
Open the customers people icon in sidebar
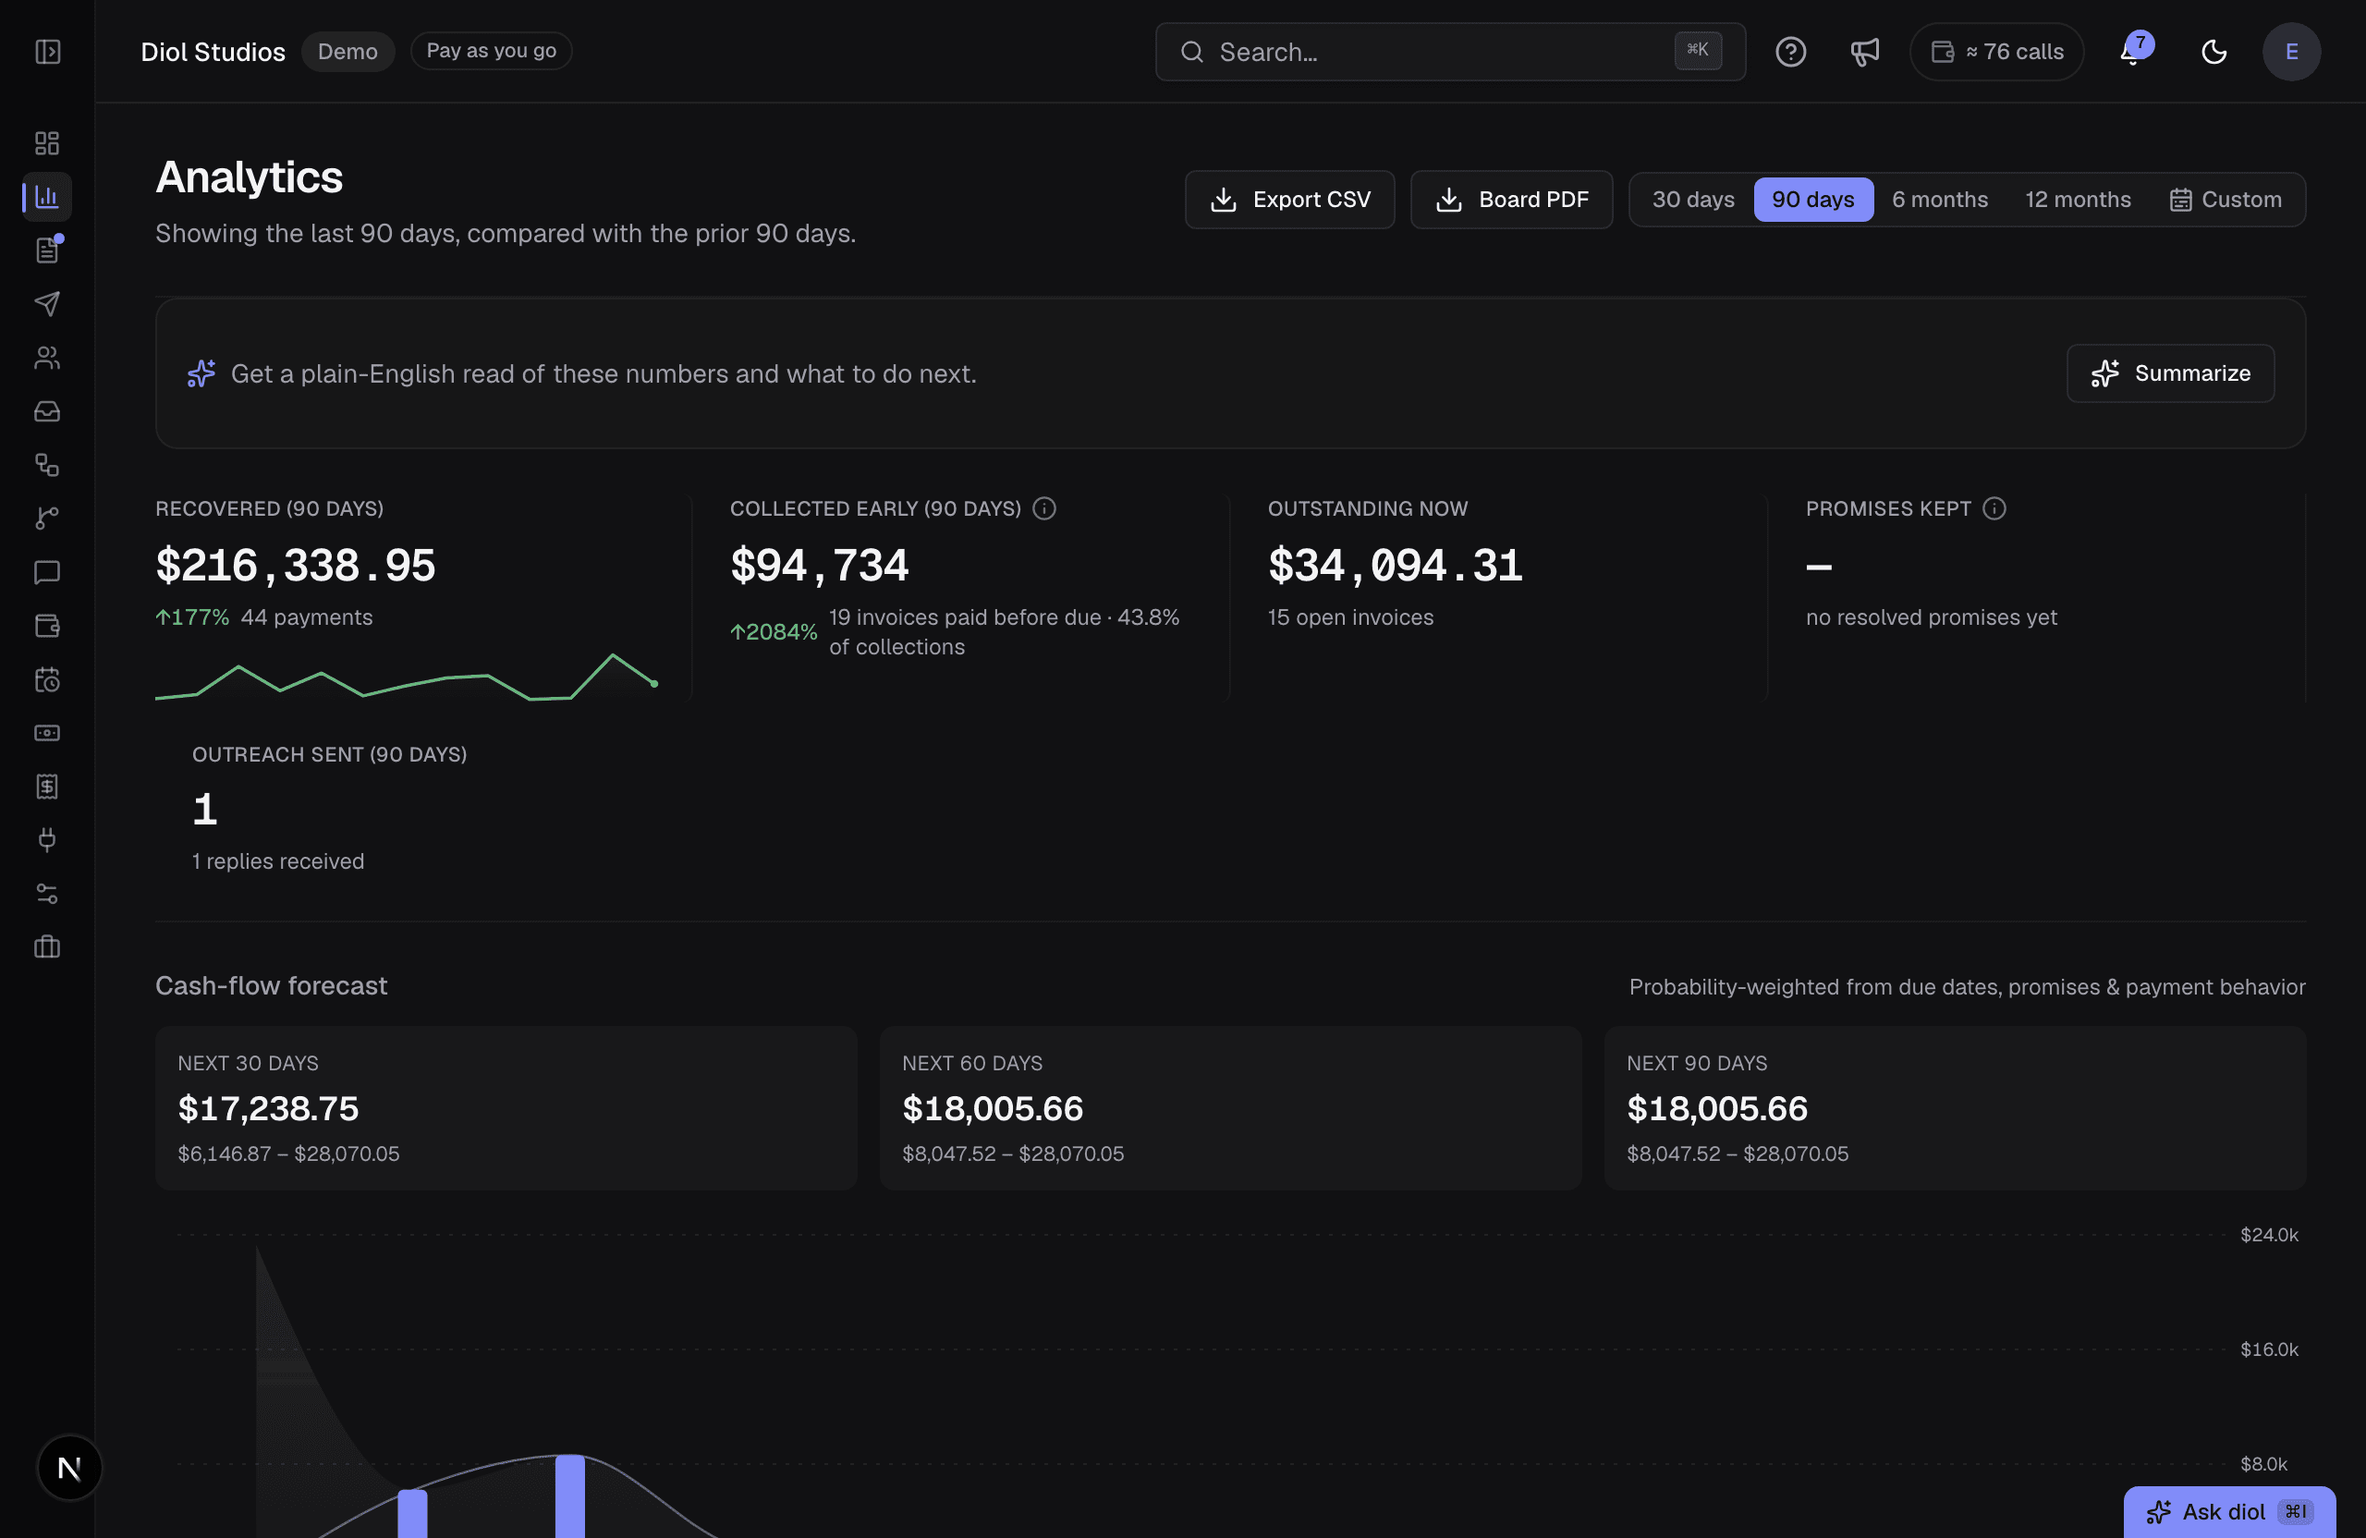click(x=47, y=358)
